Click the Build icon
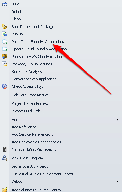Viewport: 122px width, 192px height. [5, 4]
